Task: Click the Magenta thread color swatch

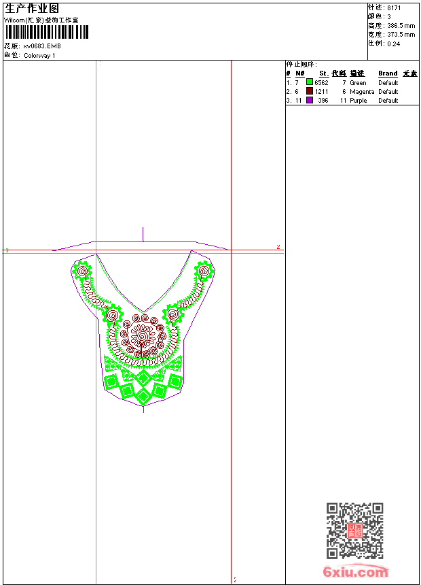Action: click(309, 91)
